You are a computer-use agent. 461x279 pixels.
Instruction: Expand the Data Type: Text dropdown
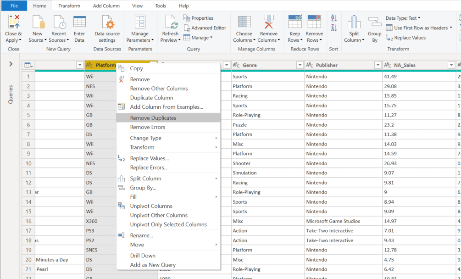tap(403, 18)
